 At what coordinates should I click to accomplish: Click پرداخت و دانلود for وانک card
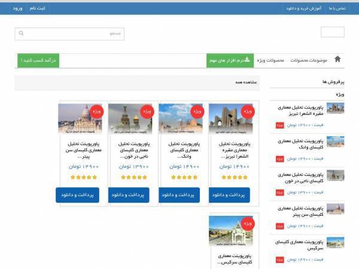tap(179, 195)
